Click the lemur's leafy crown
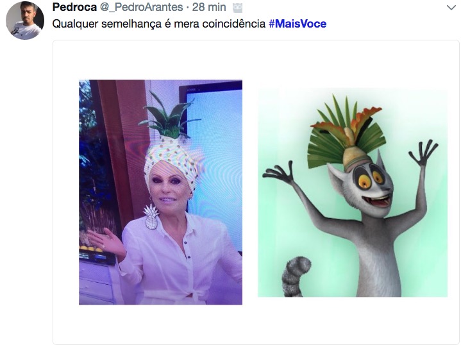 click(x=346, y=131)
